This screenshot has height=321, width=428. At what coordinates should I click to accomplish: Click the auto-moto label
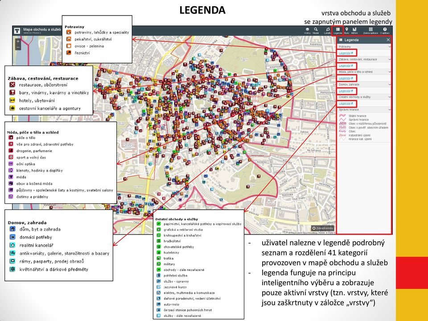tap(171, 304)
